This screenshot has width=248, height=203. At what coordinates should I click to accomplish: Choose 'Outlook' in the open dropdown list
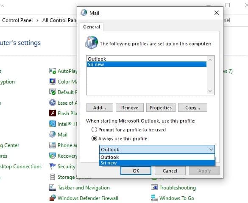157,157
